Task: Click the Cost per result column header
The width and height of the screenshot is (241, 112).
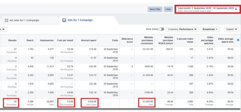Action: [65, 40]
